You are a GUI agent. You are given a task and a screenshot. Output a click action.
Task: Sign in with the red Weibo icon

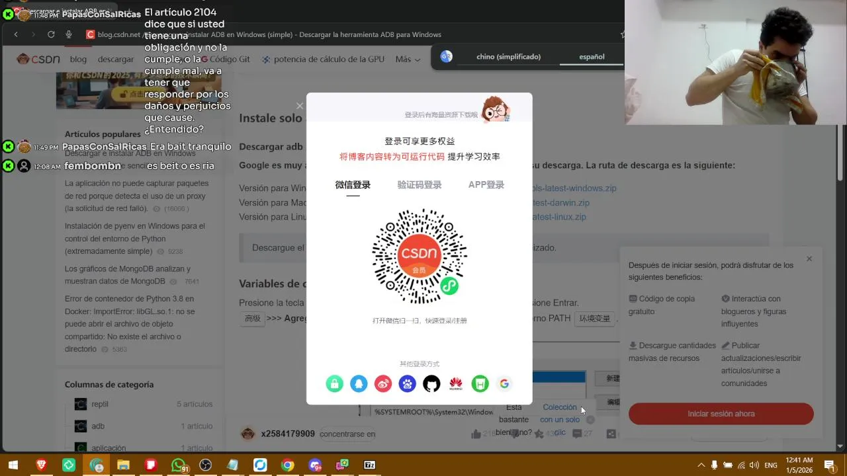pyautogui.click(x=383, y=383)
